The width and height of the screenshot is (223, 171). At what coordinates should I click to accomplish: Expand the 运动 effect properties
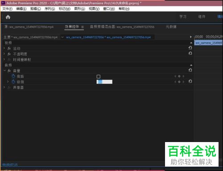[4, 48]
